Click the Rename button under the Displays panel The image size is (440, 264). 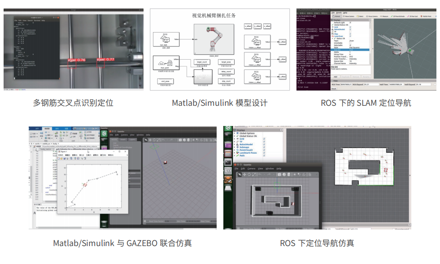coord(366,77)
